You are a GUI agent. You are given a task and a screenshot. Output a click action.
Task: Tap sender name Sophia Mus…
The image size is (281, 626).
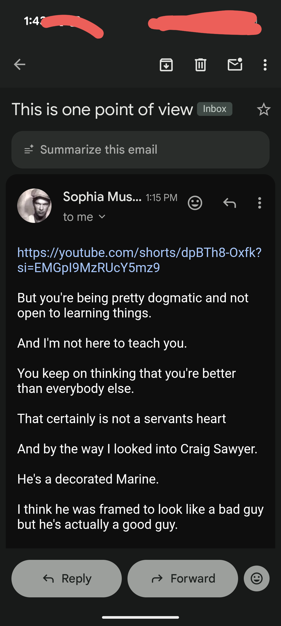(102, 197)
